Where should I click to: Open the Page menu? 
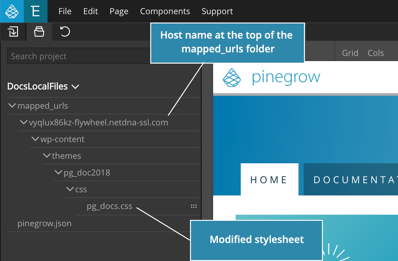click(x=119, y=12)
